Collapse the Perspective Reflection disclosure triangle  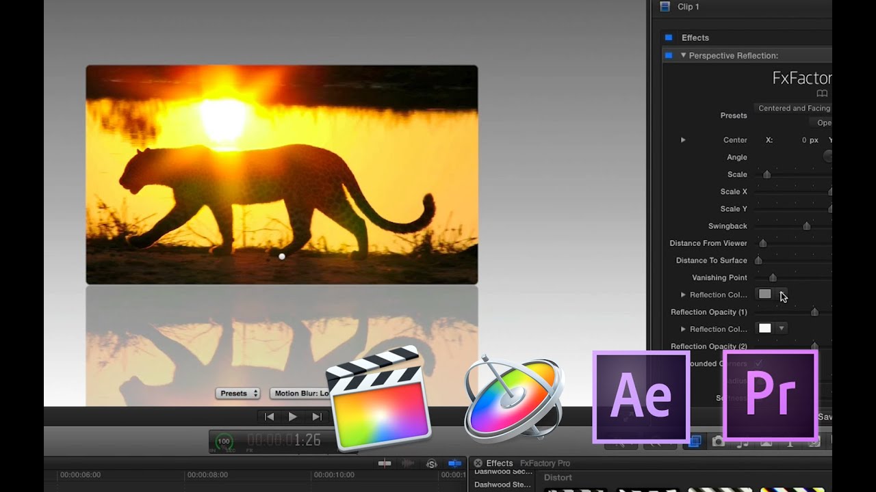pyautogui.click(x=683, y=55)
